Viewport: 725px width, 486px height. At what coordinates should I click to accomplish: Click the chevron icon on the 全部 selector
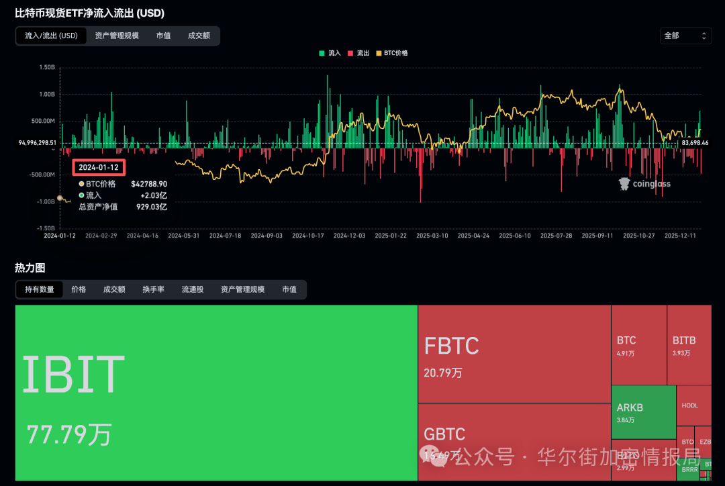[704, 36]
